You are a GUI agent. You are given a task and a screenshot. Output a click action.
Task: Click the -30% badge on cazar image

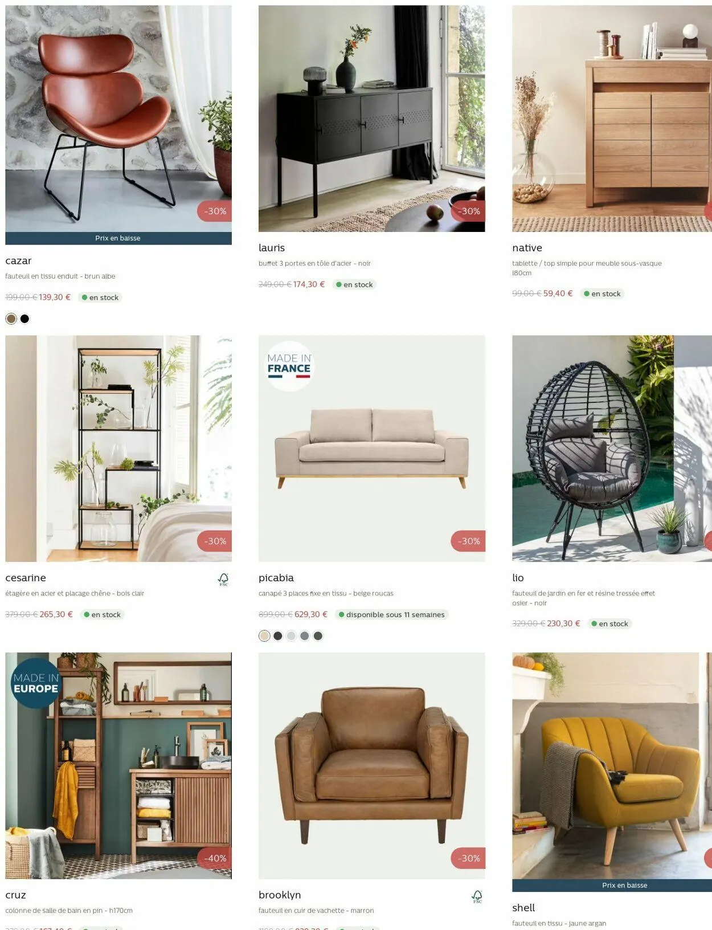(215, 211)
